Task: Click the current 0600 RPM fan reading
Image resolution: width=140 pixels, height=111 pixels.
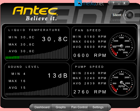Action: click(90, 56)
